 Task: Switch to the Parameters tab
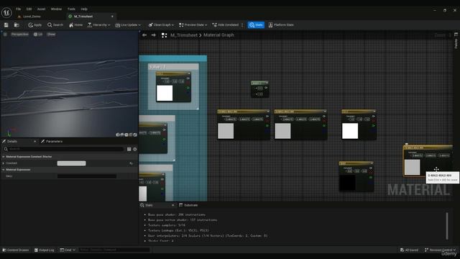tap(52, 142)
